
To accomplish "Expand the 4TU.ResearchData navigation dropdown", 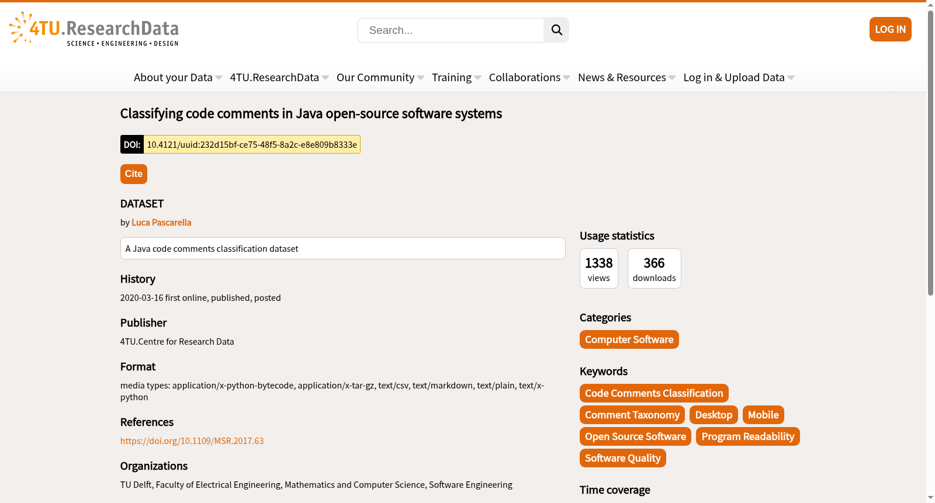I will 279,77.
